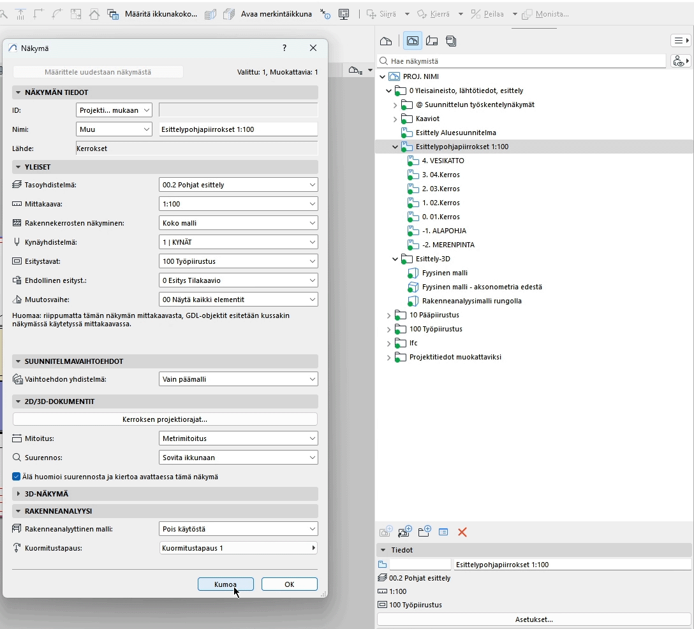Viewport: 694px width, 629px height.
Task: Open the Rakennekerrosten näkyminen dropdown
Action: 238,223
